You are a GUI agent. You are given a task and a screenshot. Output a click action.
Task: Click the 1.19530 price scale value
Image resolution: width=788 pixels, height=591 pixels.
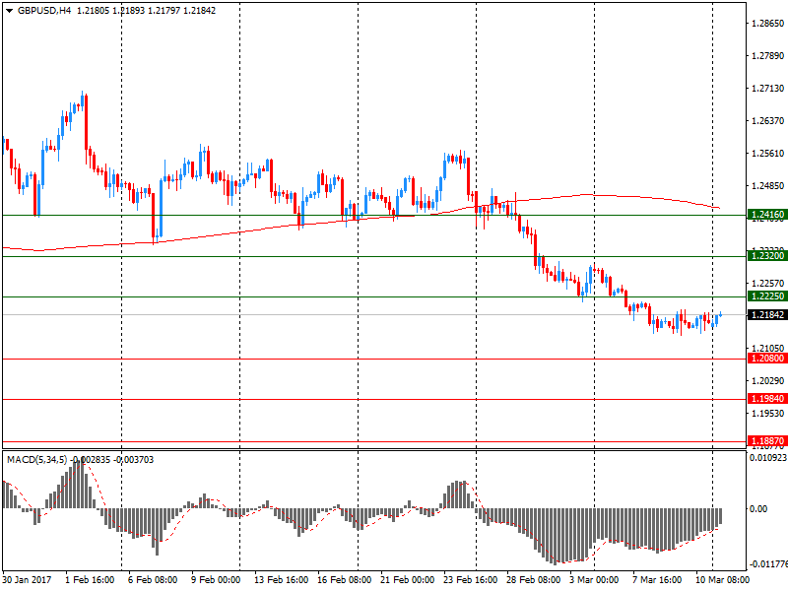768,414
